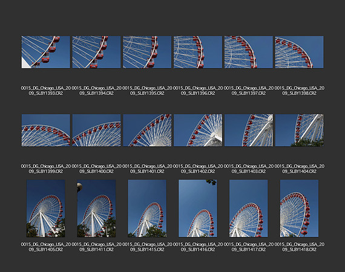The height and width of the screenshot is (272, 345).
Task: Open the 5L8Y1403.CR2 thumbnail
Action: (249, 131)
